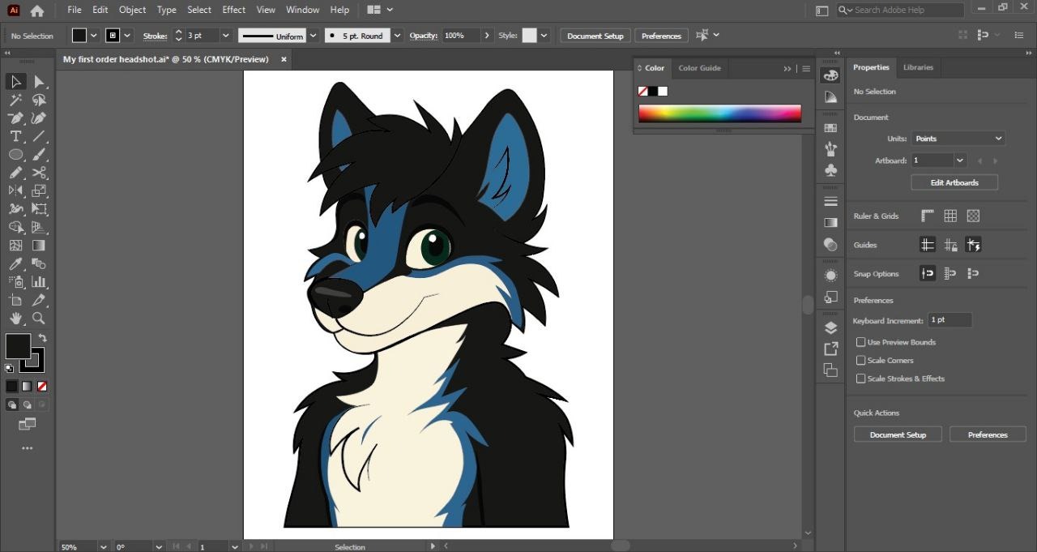Select the Direct Selection tool
Image resolution: width=1037 pixels, height=552 pixels.
[39, 82]
